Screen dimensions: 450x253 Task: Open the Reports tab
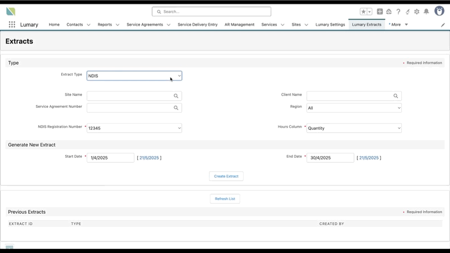[x=105, y=25]
